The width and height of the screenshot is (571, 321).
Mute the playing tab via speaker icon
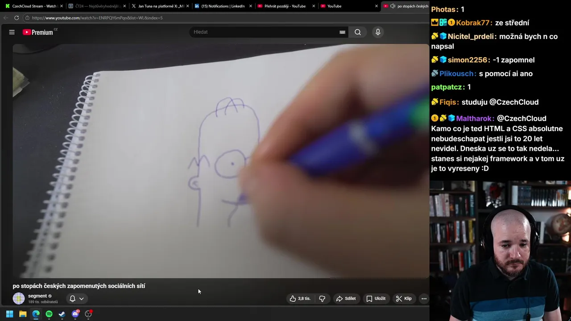[393, 6]
